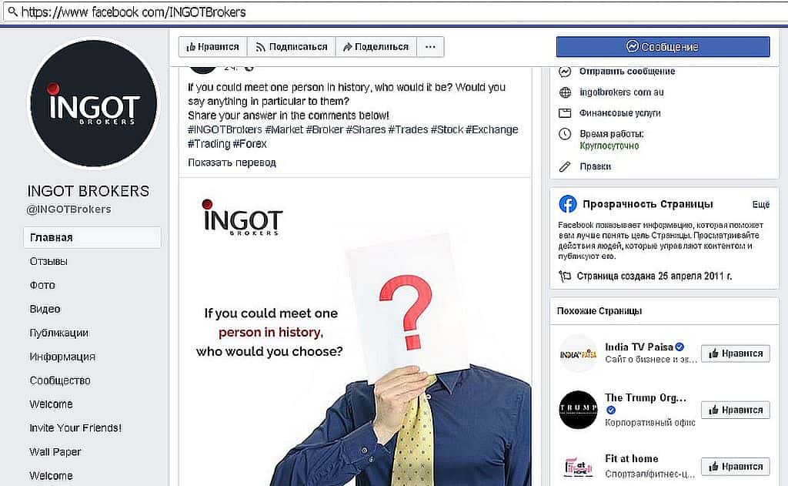Click the #Shares hashtag

pos(366,130)
